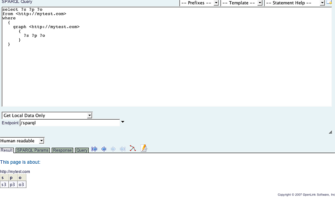Switch to the Query tab
The image size is (335, 203).
point(82,150)
